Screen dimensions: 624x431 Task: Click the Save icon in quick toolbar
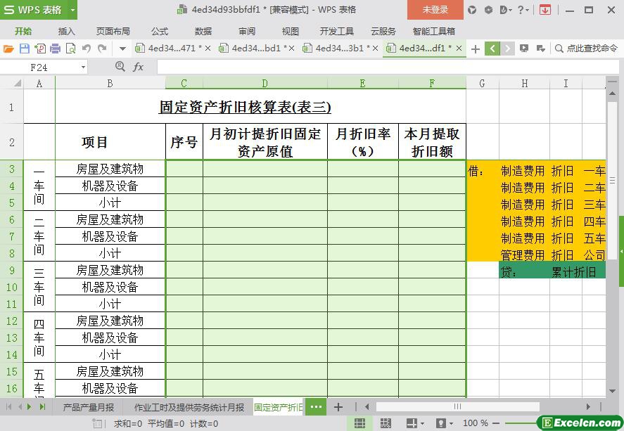[x=25, y=49]
